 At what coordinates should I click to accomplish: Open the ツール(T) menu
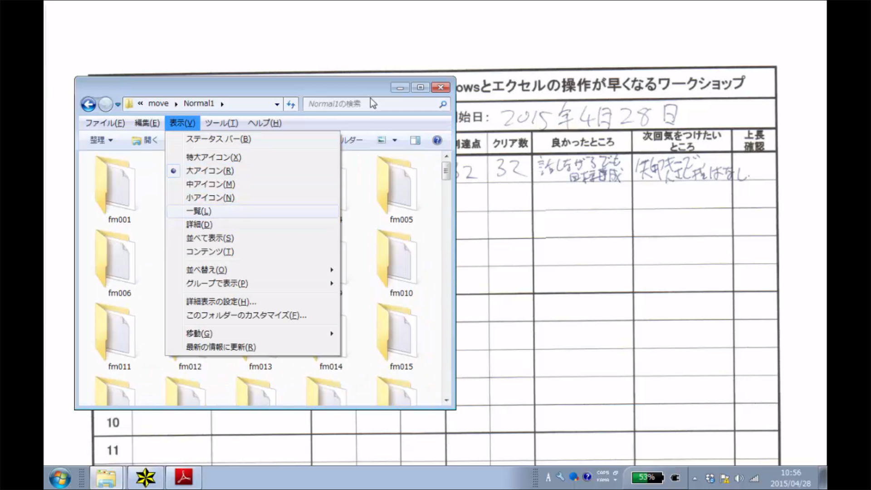click(x=221, y=123)
